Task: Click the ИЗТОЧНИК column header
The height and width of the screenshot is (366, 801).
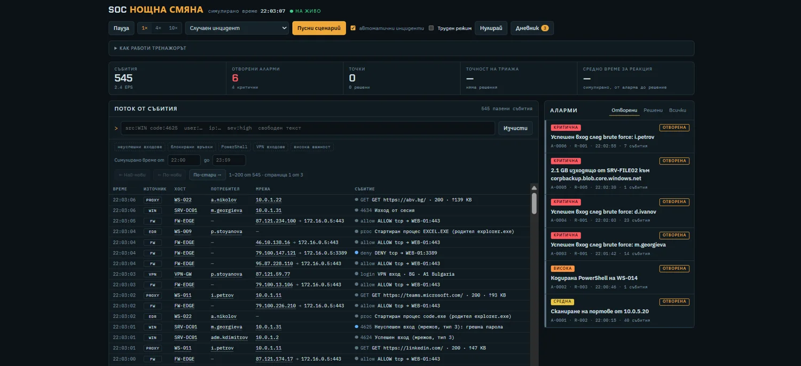Action: point(155,189)
